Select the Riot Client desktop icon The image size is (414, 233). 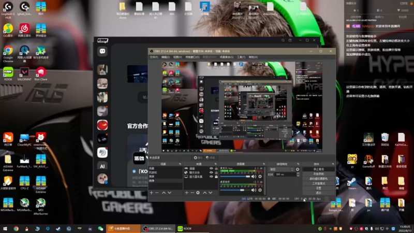41,74
